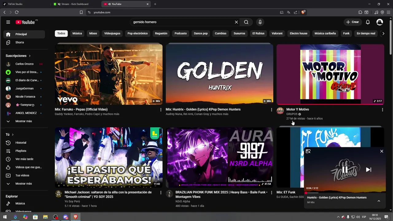Open Shorts in the sidebar
The image size is (393, 221).
pos(24,42)
